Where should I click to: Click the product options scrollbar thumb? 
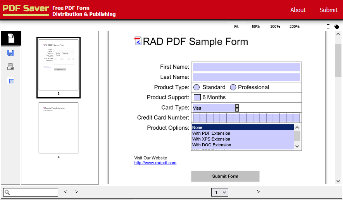click(297, 136)
